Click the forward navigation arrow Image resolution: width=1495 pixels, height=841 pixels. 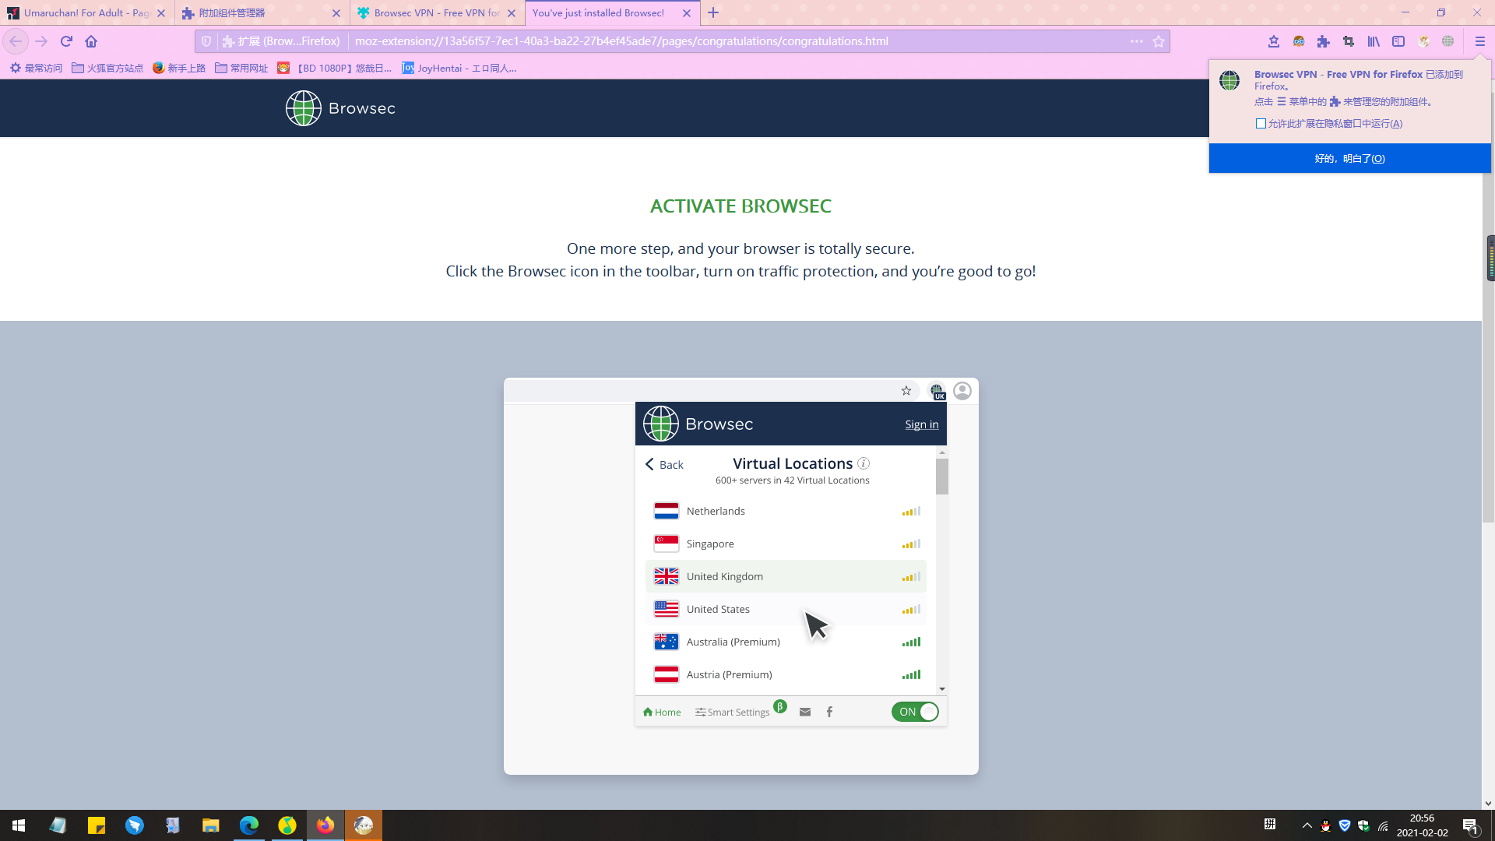pos(41,41)
